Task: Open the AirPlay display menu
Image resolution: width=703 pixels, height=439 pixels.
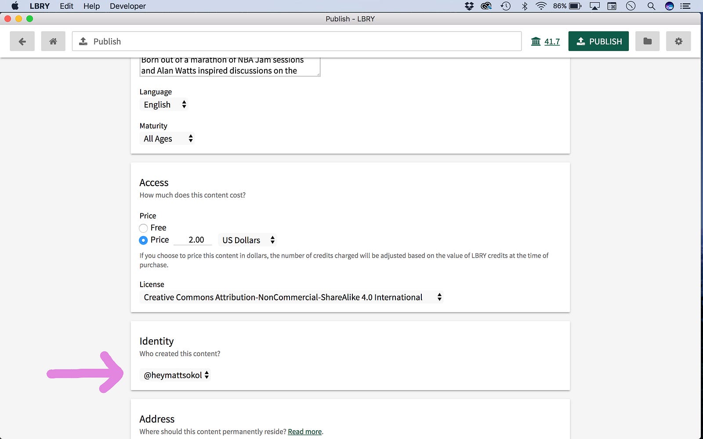Action: pyautogui.click(x=594, y=6)
